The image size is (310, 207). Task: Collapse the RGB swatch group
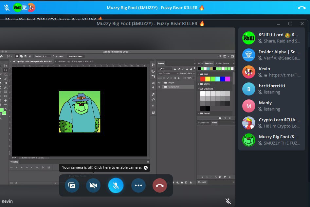point(199,74)
